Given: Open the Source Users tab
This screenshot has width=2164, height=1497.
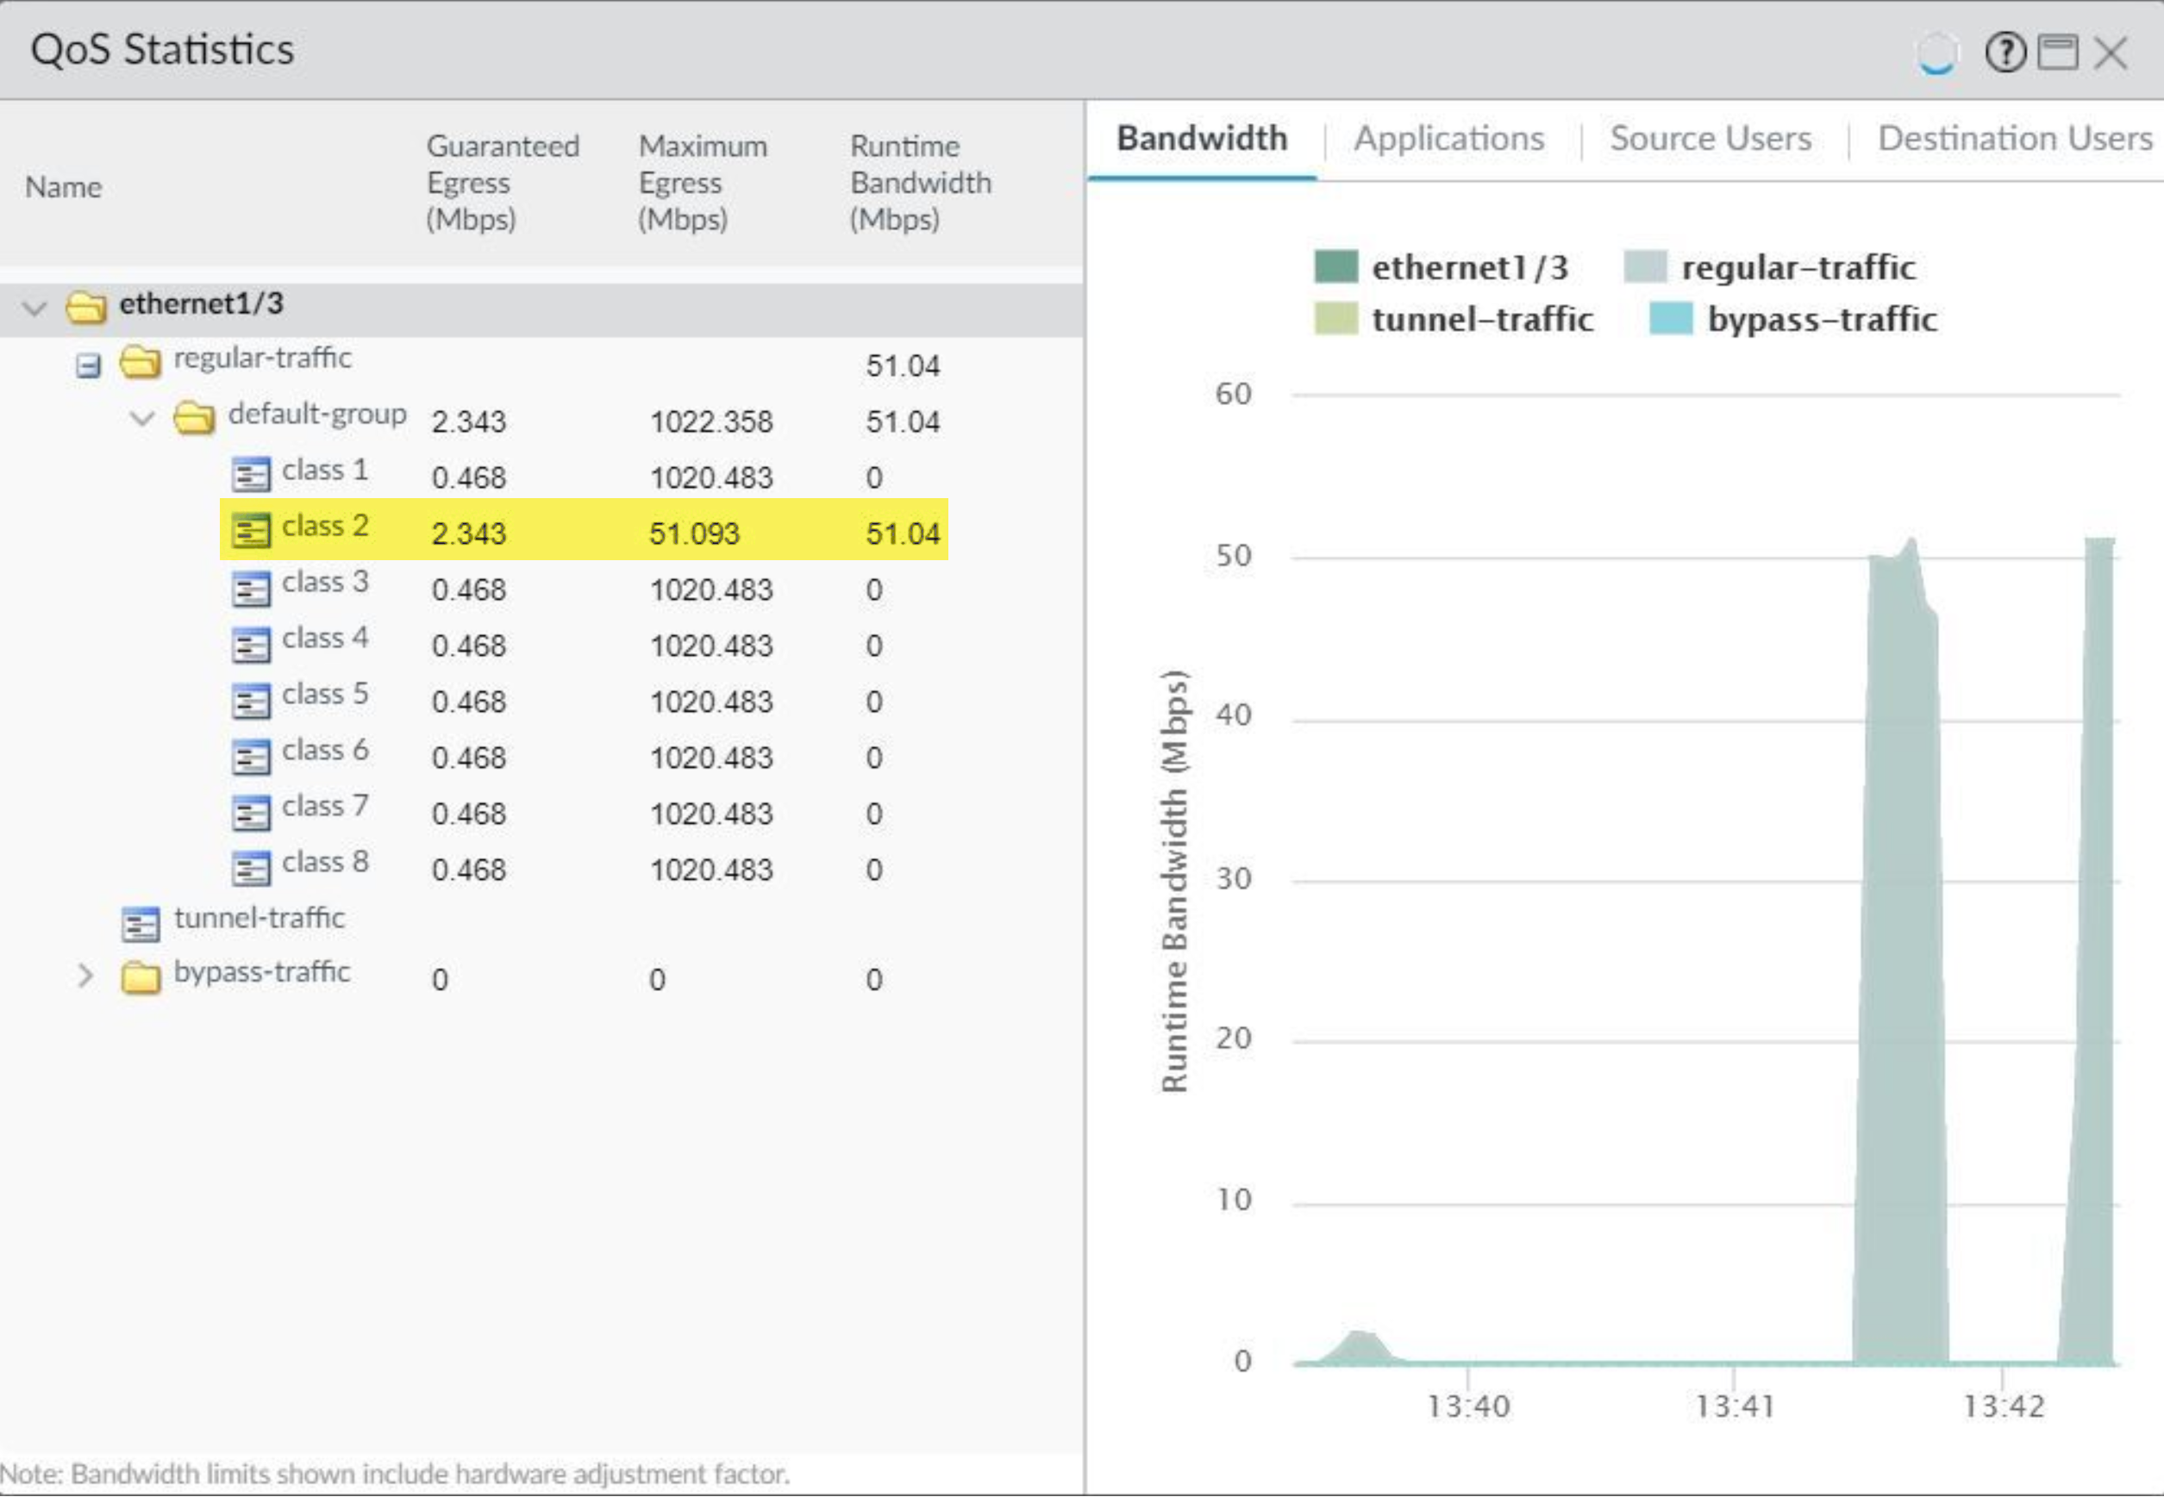Looking at the screenshot, I should [1711, 139].
